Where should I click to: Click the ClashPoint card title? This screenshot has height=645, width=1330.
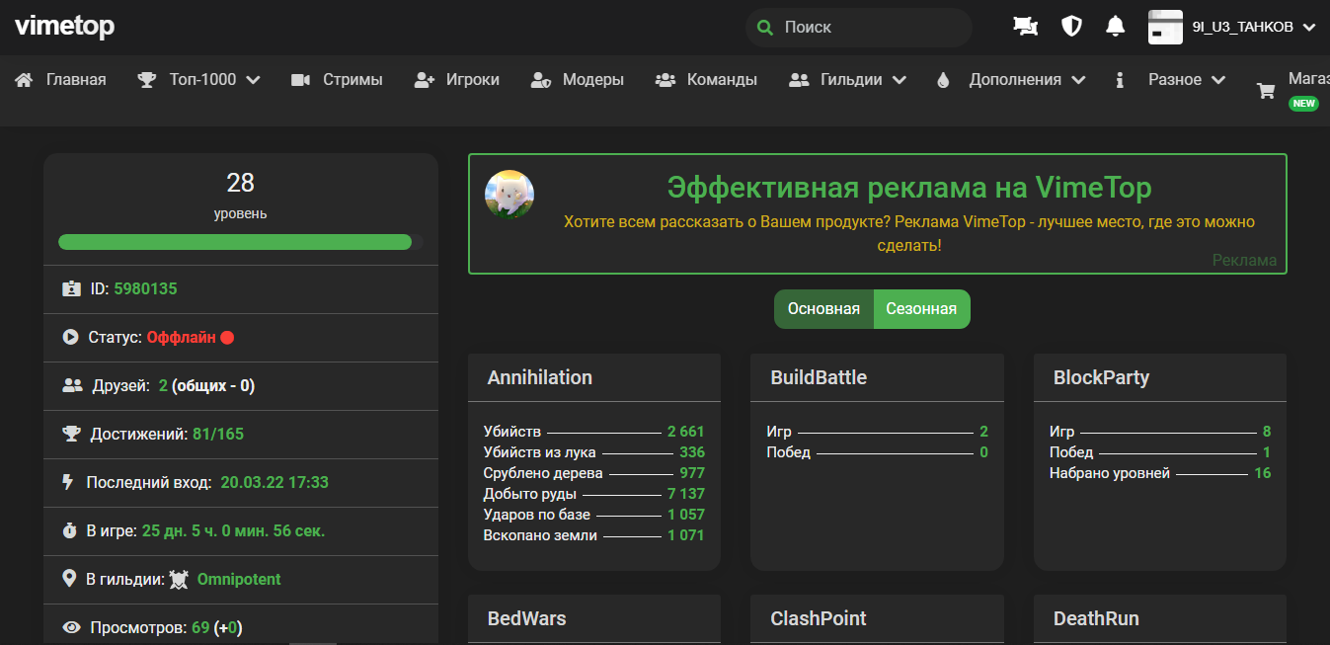click(818, 618)
